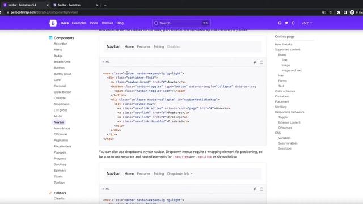
Task: Open Collapse in sidebar
Action: (60, 98)
